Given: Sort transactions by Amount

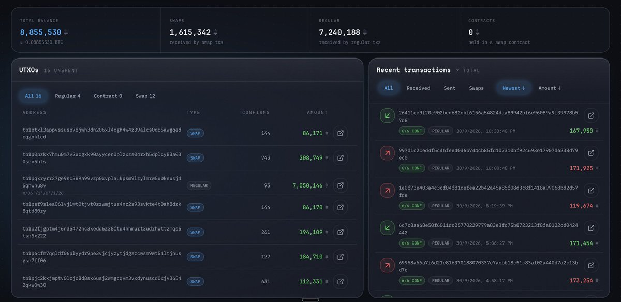Looking at the screenshot, I should [550, 88].
